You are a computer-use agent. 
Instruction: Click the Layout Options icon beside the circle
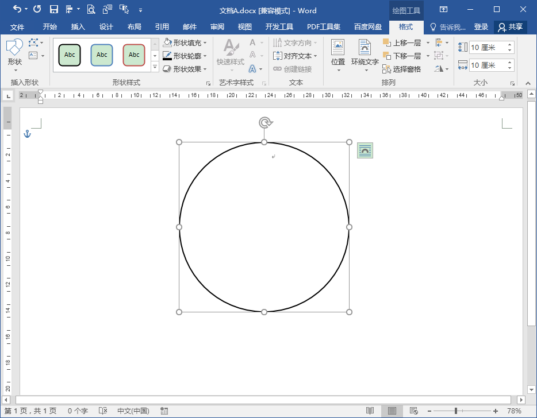[x=365, y=150]
